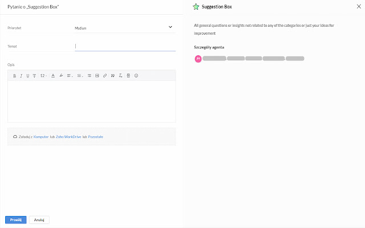Click the Opis label
This screenshot has width=365, height=228.
(x=11, y=64)
